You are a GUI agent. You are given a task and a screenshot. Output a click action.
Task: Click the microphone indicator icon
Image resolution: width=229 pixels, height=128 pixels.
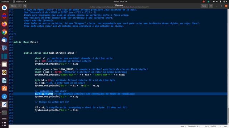click(x=220, y=1)
